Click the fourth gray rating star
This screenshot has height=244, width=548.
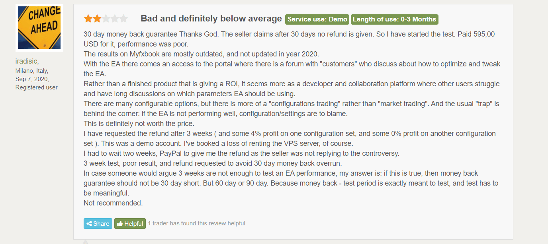pos(115,18)
